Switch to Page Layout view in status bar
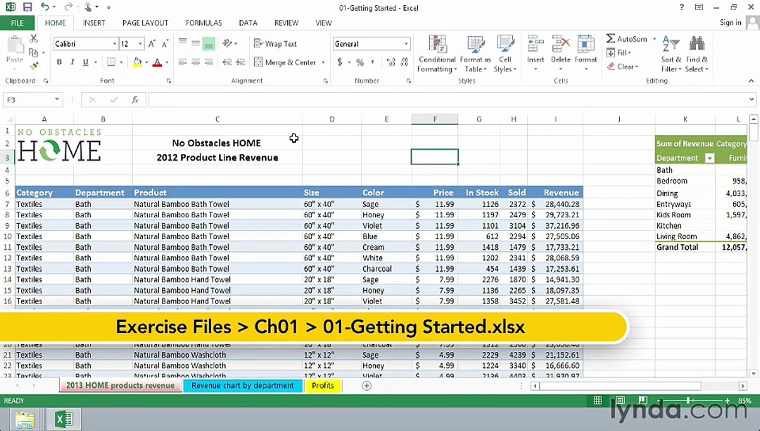Image resolution: width=760 pixels, height=431 pixels. (620, 400)
